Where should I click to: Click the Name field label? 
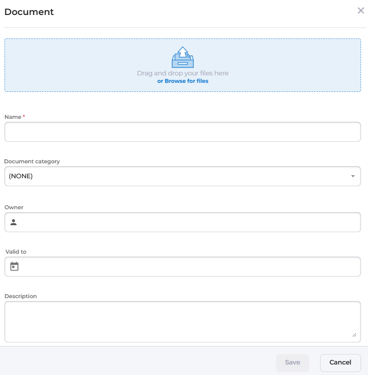(x=13, y=117)
